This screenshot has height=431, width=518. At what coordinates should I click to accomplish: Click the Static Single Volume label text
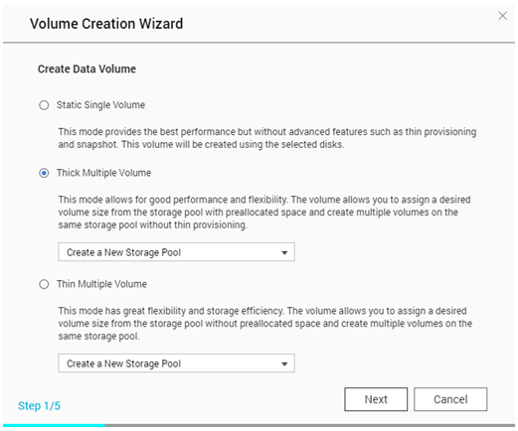pyautogui.click(x=100, y=105)
